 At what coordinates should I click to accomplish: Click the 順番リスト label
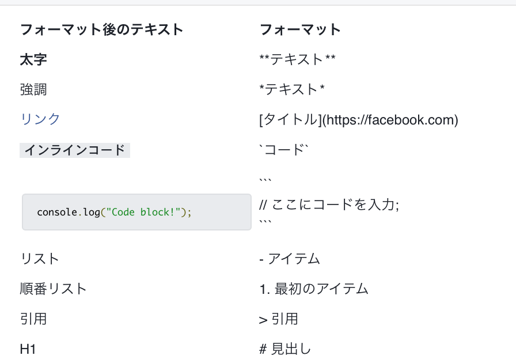[x=54, y=289]
